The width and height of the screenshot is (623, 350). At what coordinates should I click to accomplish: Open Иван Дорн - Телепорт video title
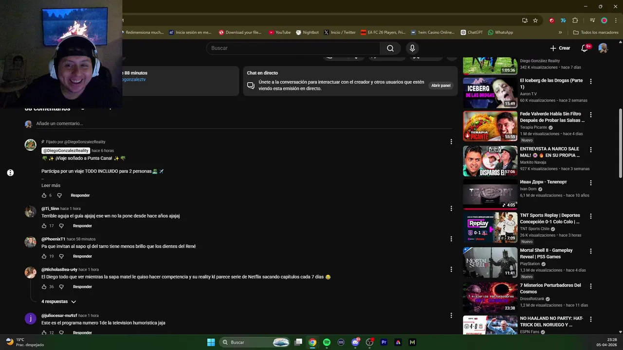[x=543, y=182]
